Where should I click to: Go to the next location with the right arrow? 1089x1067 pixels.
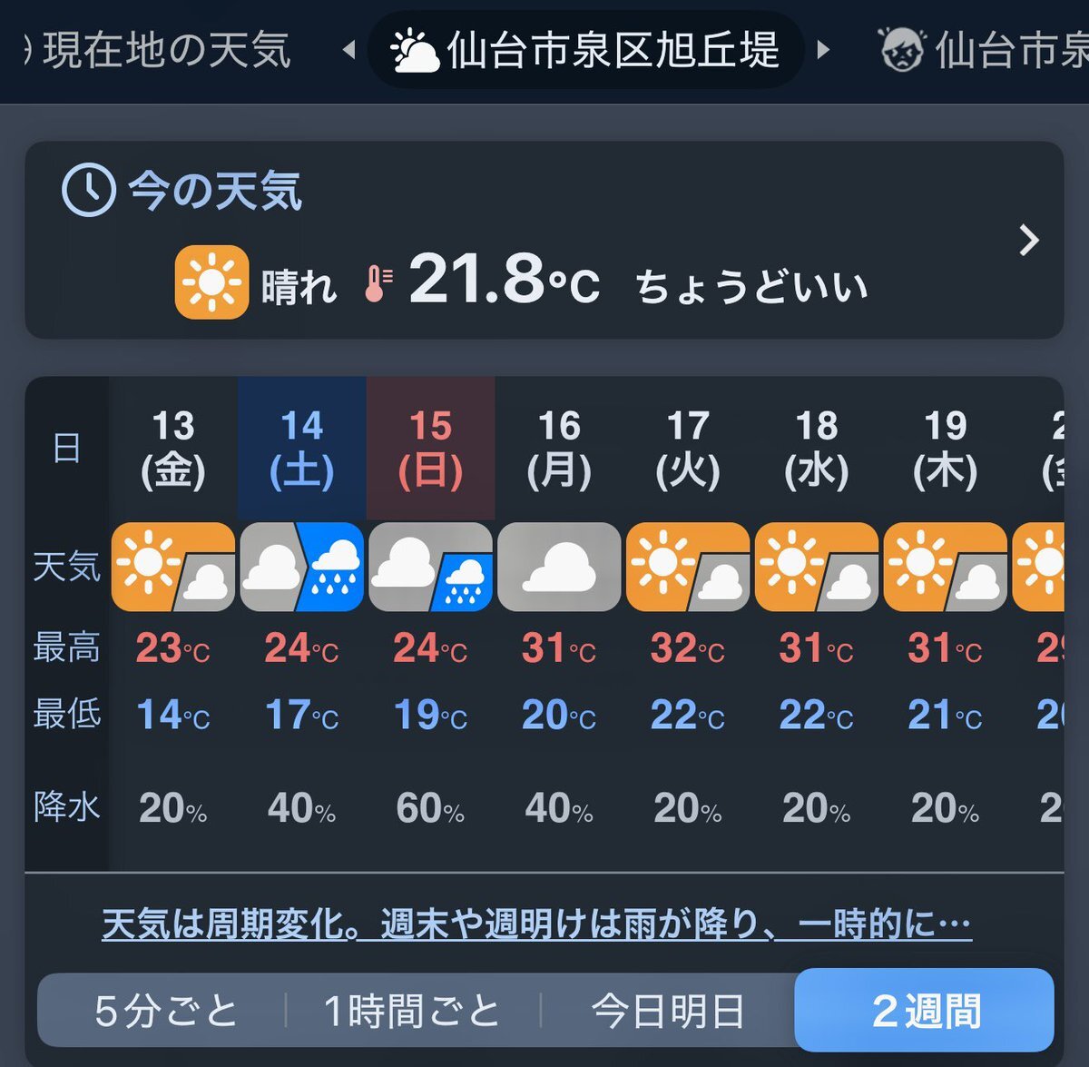click(x=823, y=49)
